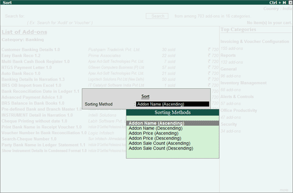Viewport: 293px width, 193px height.
Task: Choose Addon Price (Ascending) sorting method
Action: click(153, 133)
